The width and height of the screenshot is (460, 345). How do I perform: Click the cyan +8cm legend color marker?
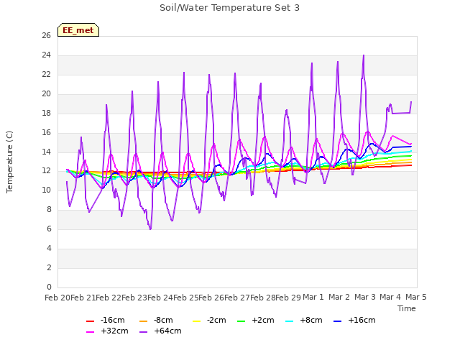coord(289,321)
